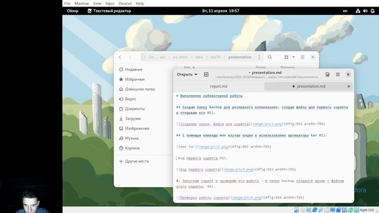Viewport: 379px width, 213px height.
Task: Open the VirtualBox Input menu
Action: [x=110, y=4]
